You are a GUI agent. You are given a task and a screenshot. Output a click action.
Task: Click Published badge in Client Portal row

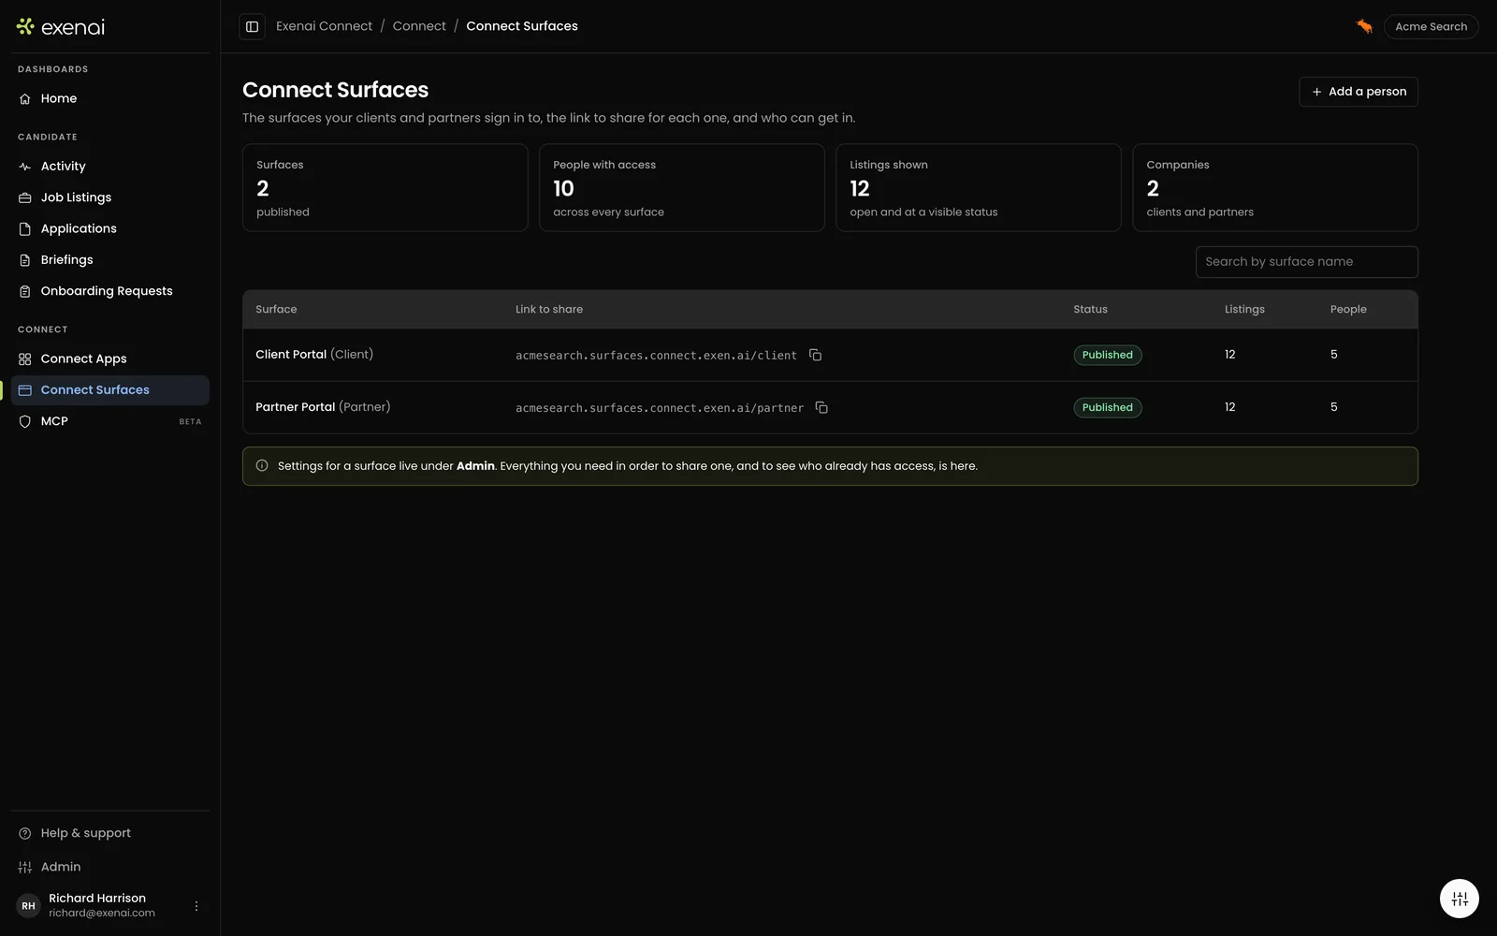click(1108, 355)
